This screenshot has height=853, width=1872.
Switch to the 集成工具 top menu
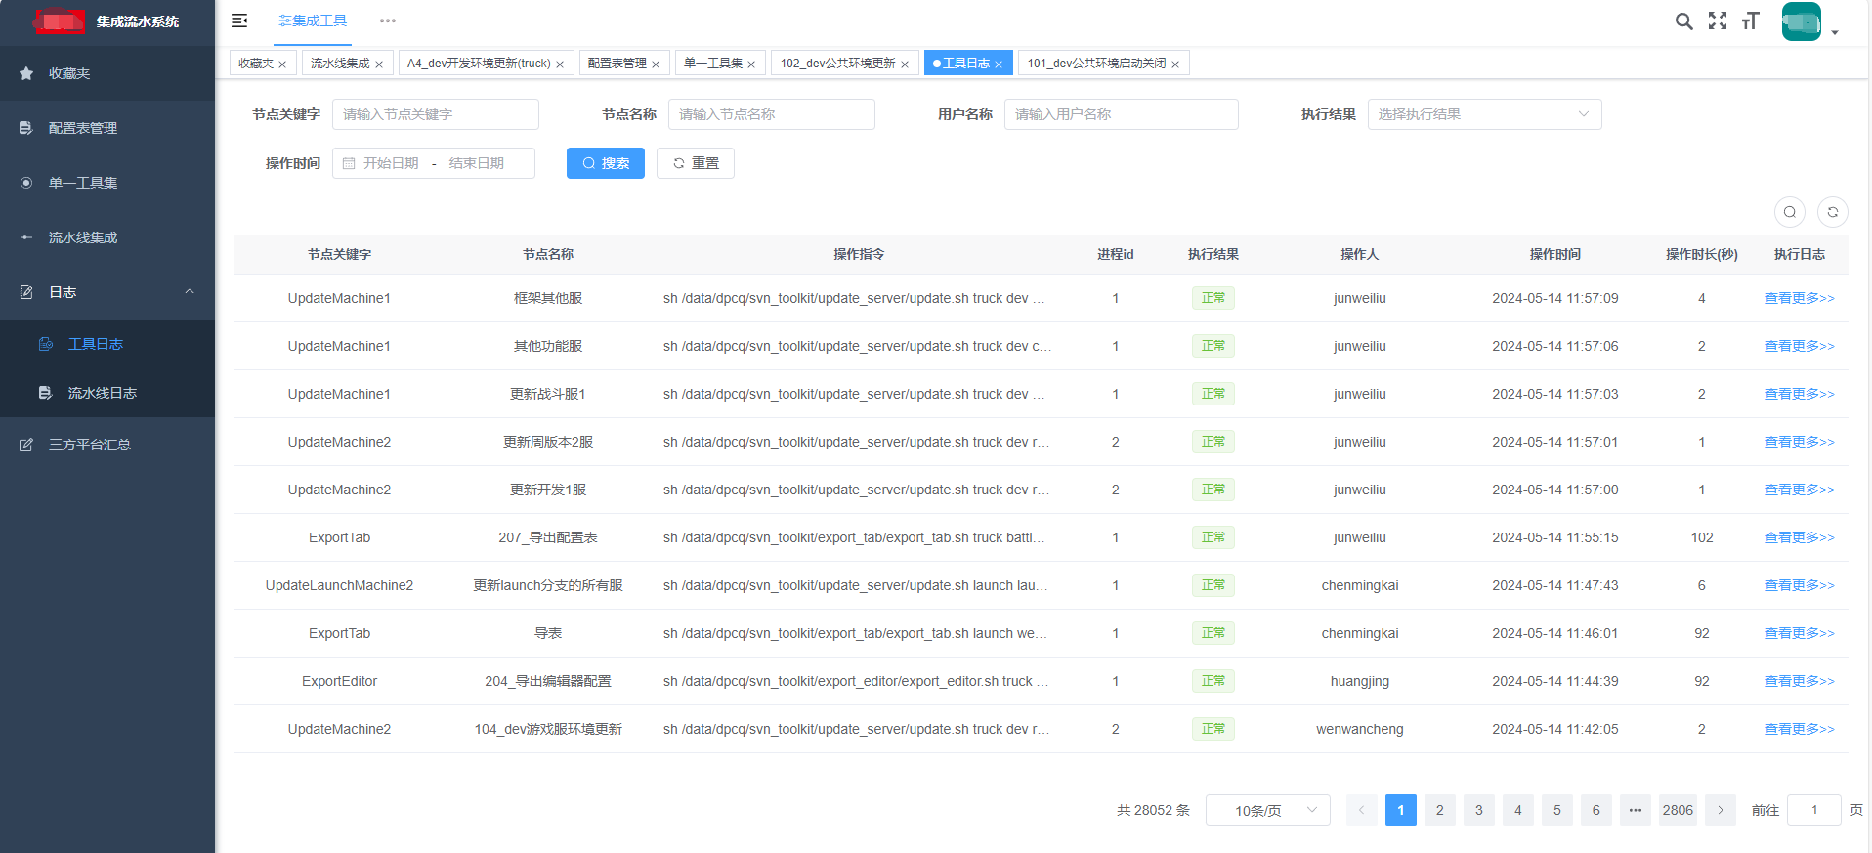pos(313,21)
